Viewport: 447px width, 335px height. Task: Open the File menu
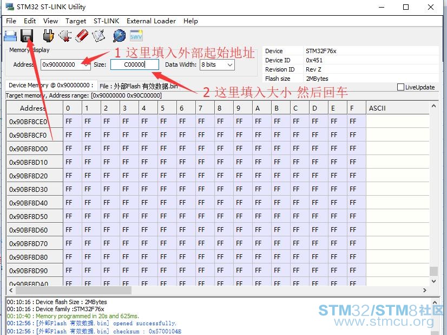click(x=11, y=21)
